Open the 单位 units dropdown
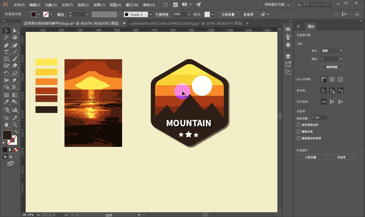Screen dimensions: 365x217 pos(332,51)
